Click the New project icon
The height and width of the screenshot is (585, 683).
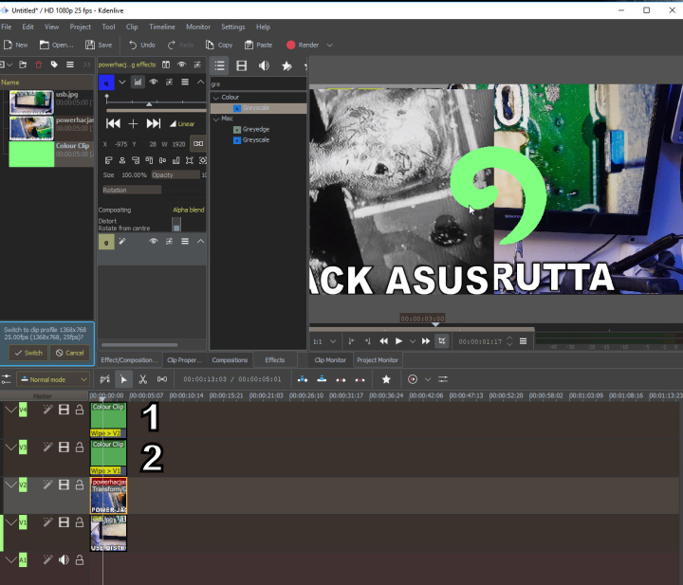tap(8, 45)
